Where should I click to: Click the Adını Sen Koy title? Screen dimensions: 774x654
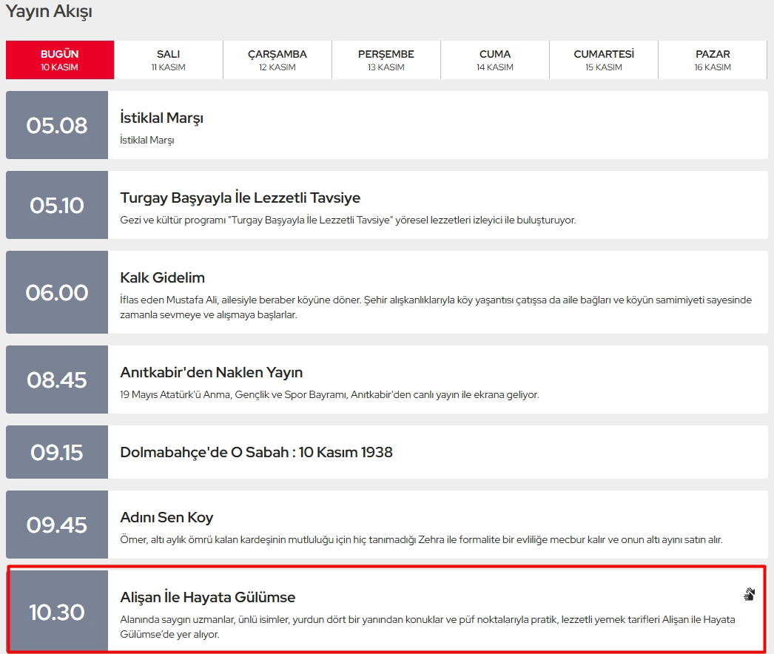pyautogui.click(x=166, y=518)
